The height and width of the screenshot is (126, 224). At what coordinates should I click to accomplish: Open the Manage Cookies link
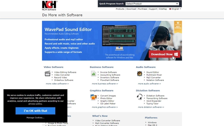coord(35,118)
